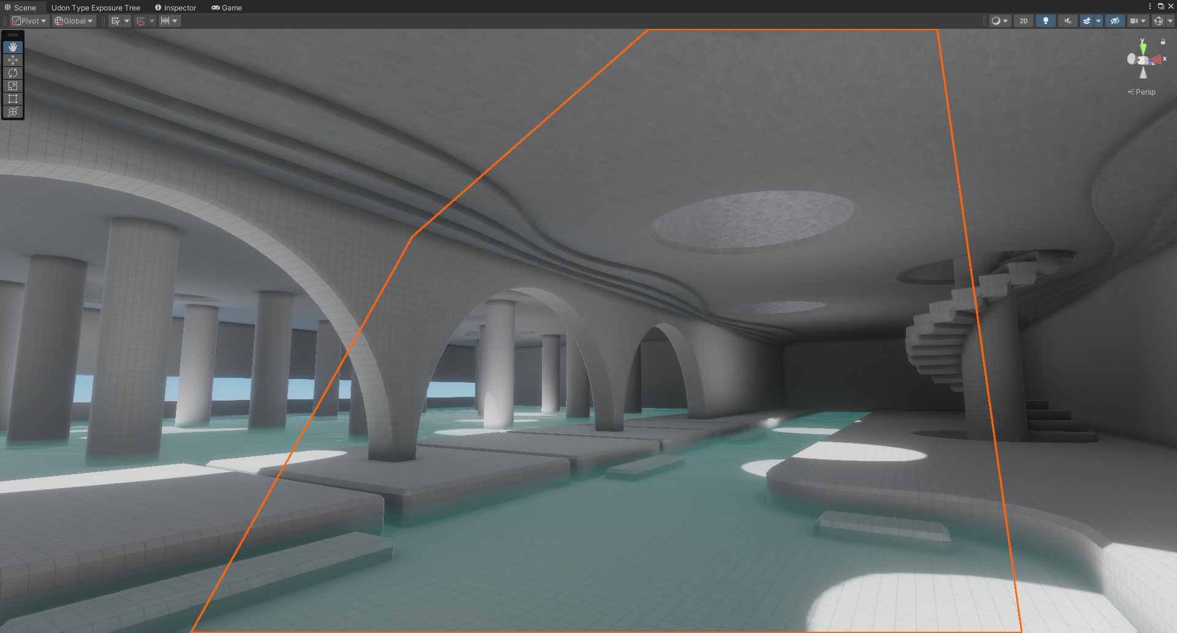Select the Hand view tool

tap(13, 47)
